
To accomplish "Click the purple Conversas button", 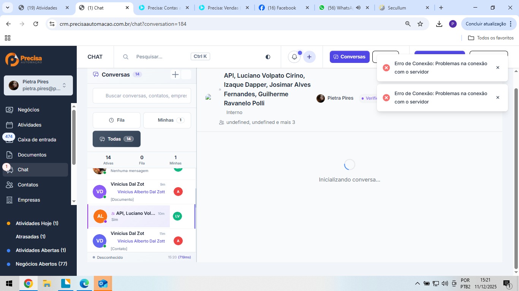I will click(349, 57).
